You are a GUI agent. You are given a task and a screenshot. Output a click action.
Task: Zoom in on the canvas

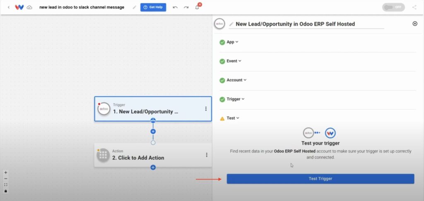point(6,173)
